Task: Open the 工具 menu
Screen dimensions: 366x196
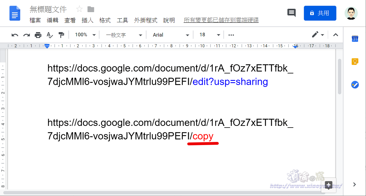Action: click(122, 20)
